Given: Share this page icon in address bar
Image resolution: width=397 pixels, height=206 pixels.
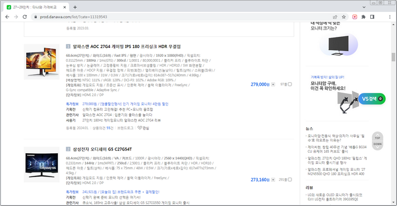Looking at the screenshot, I should (x=335, y=16).
